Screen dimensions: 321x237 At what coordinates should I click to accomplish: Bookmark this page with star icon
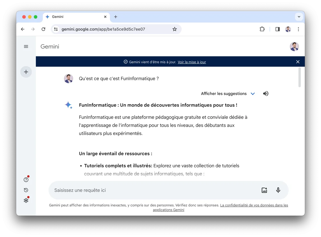[x=174, y=29]
